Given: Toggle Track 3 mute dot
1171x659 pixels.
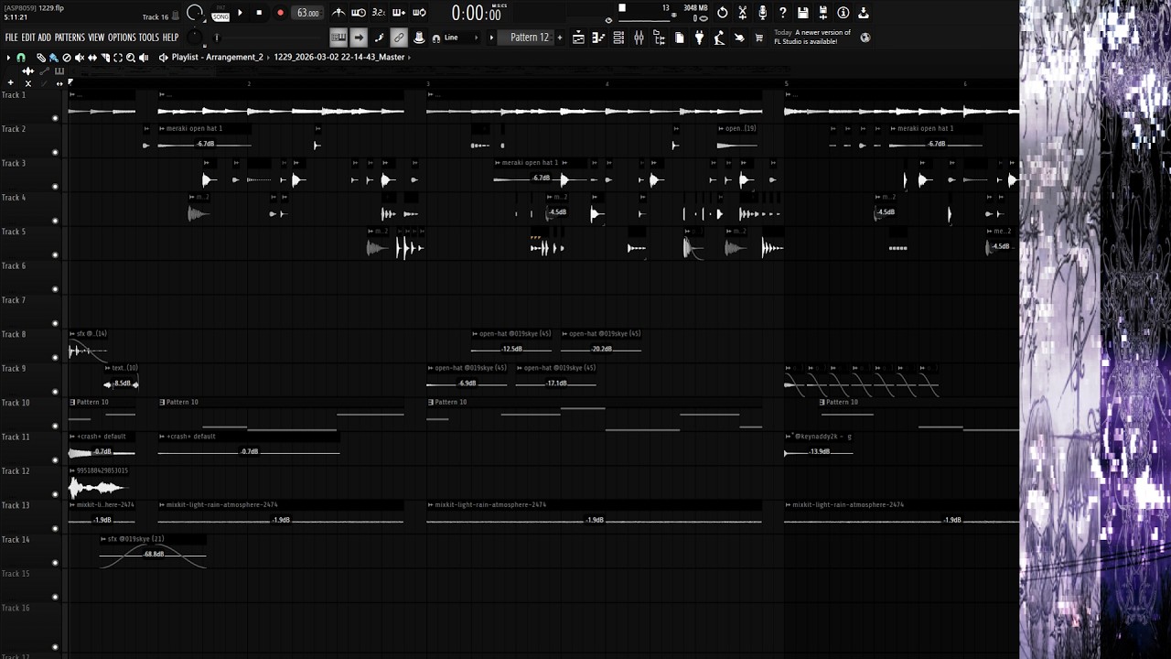Looking at the screenshot, I should click(55, 187).
